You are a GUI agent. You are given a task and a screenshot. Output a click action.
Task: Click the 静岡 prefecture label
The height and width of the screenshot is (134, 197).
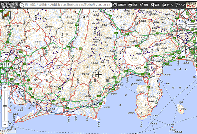click(101, 80)
